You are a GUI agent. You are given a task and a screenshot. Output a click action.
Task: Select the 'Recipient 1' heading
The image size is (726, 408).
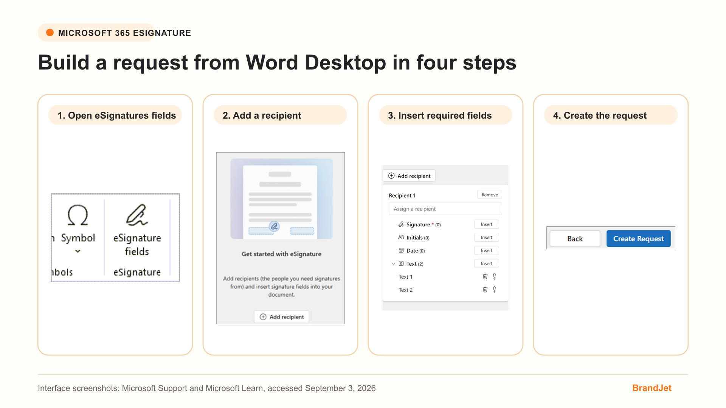(402, 195)
